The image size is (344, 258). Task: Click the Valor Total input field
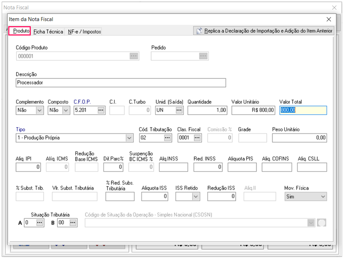click(x=303, y=110)
